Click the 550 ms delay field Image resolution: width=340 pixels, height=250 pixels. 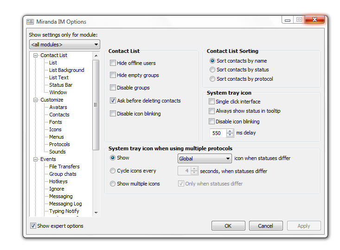coord(218,133)
